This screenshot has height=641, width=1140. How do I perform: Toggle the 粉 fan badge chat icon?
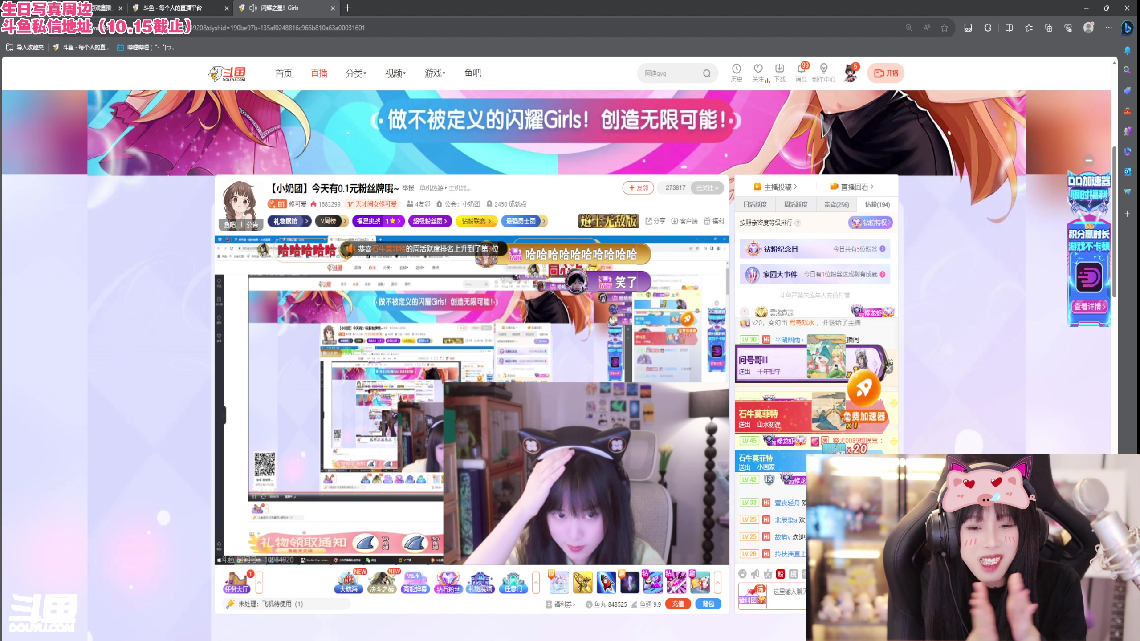pyautogui.click(x=781, y=574)
